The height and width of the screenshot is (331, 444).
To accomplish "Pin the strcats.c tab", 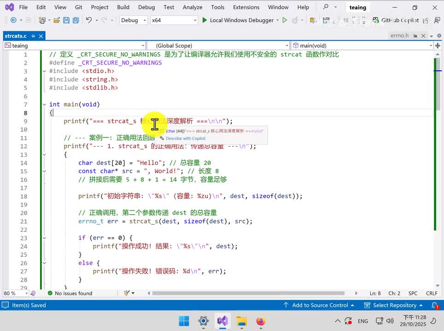I will click(33, 36).
